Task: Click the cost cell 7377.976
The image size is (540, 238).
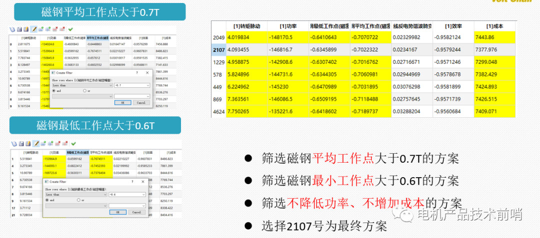Action: (495, 50)
